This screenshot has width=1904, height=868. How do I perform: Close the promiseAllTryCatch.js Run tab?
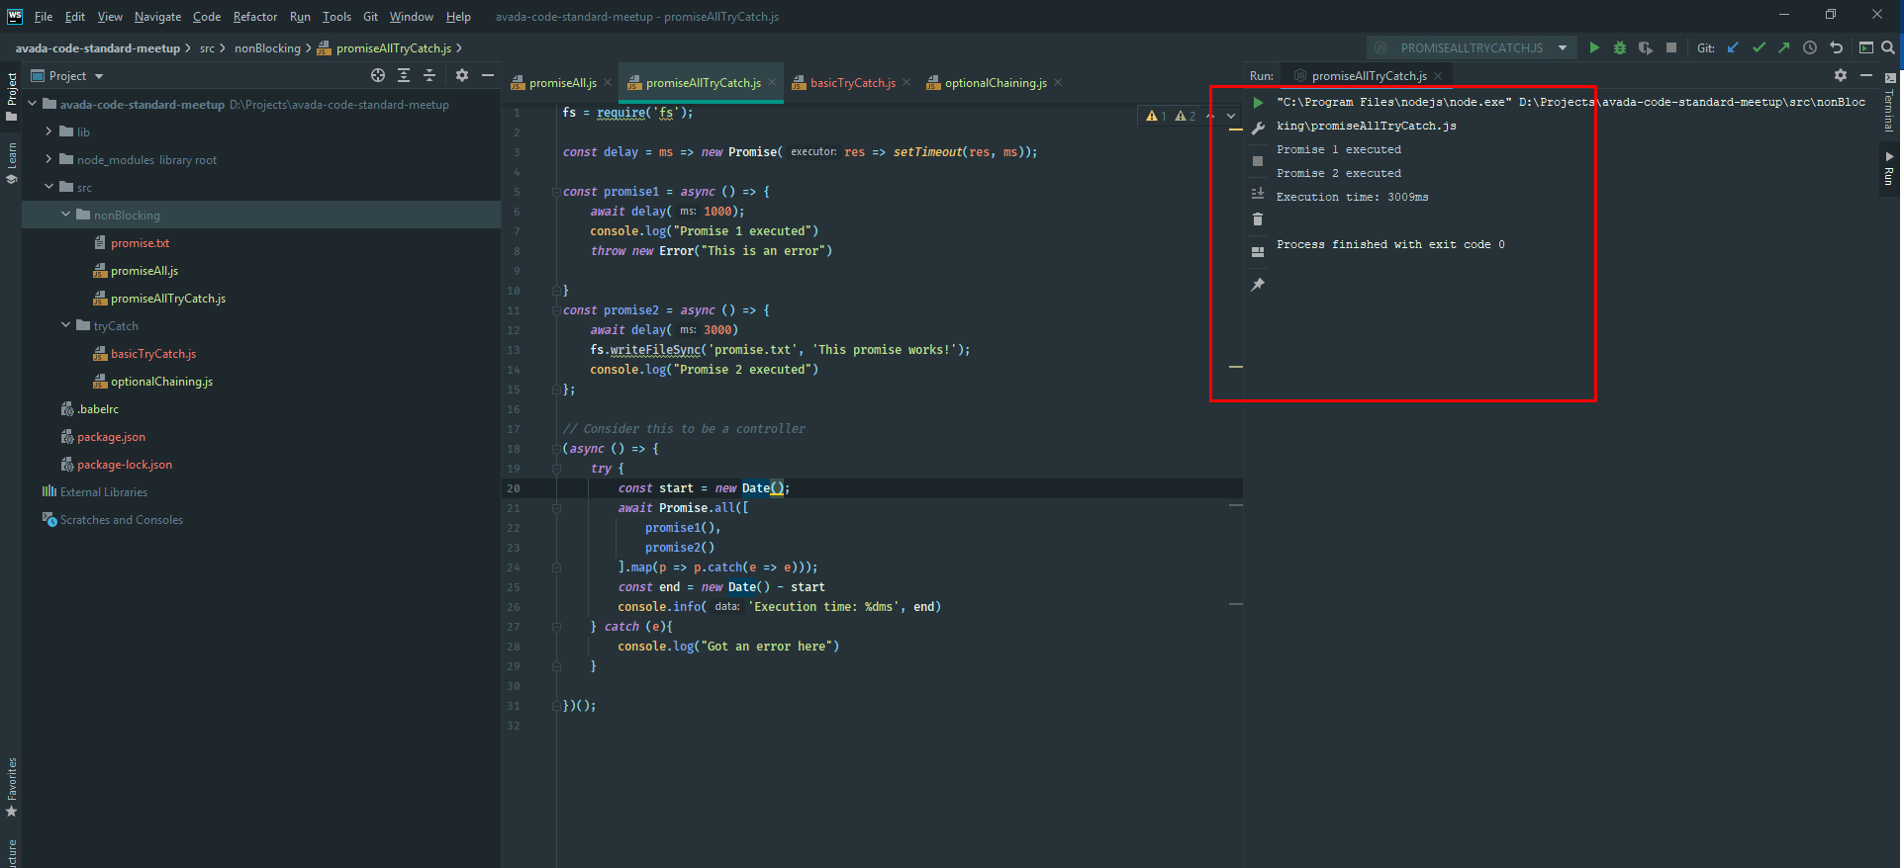[x=1438, y=76]
